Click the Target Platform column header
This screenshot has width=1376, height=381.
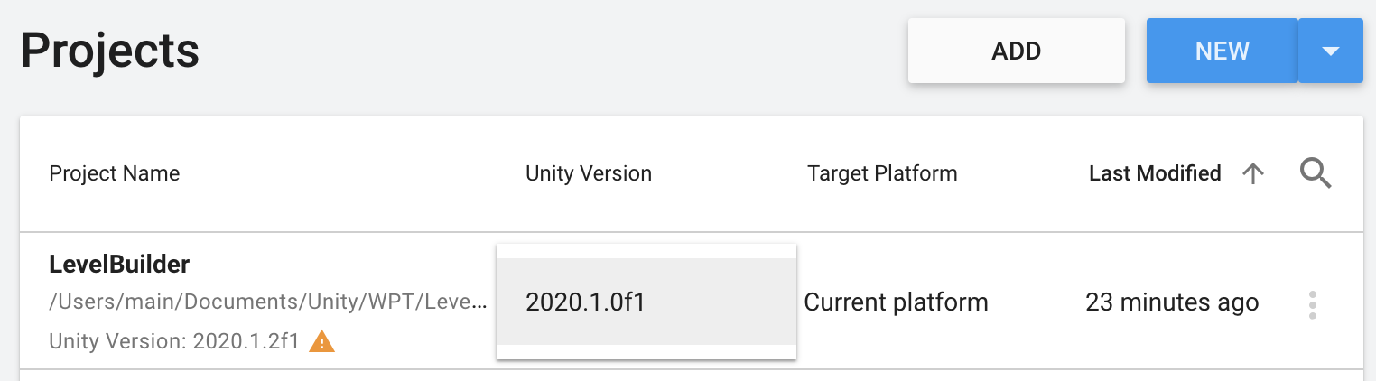[x=881, y=173]
